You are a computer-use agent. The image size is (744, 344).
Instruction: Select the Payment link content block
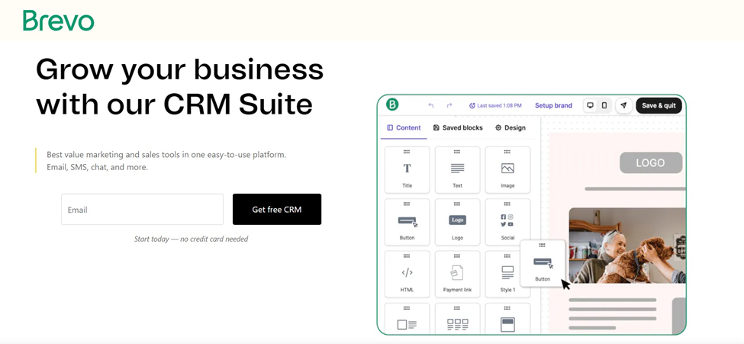tap(457, 275)
